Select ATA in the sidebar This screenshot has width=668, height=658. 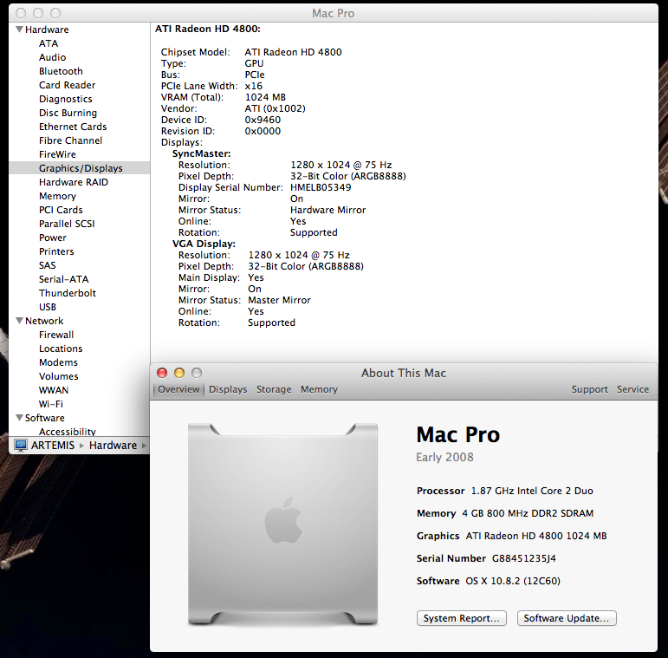point(49,43)
